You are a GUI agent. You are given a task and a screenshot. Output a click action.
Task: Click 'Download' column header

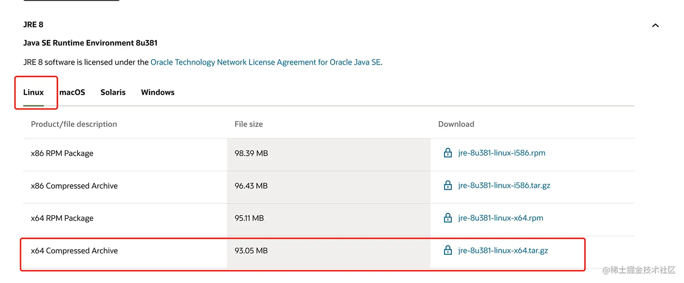pyautogui.click(x=456, y=124)
